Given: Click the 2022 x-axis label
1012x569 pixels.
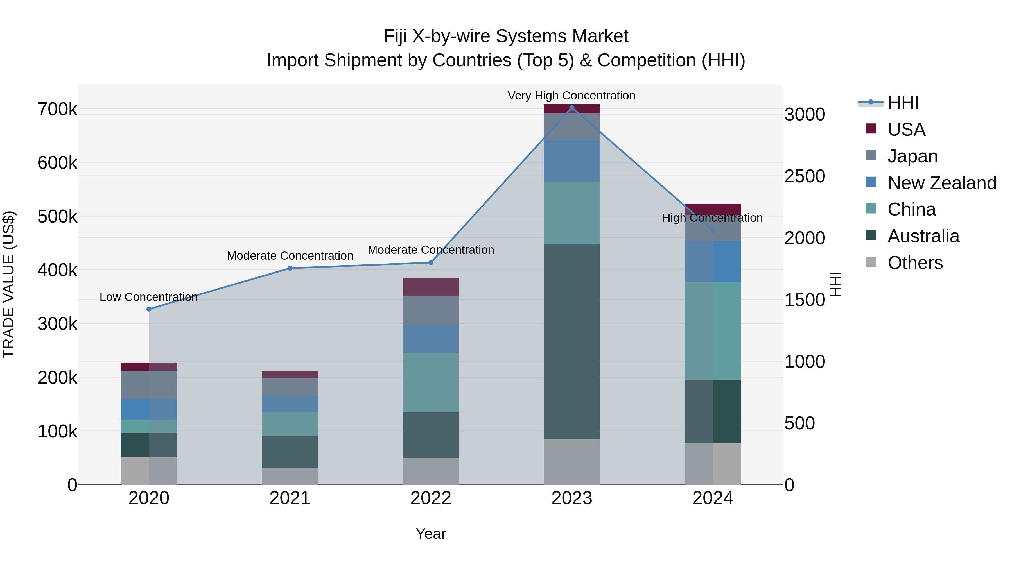Looking at the screenshot, I should (431, 498).
